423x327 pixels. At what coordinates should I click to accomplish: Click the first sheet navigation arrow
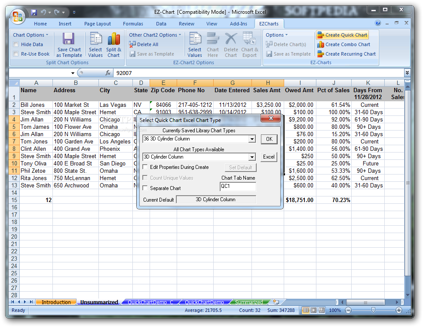pyautogui.click(x=12, y=302)
